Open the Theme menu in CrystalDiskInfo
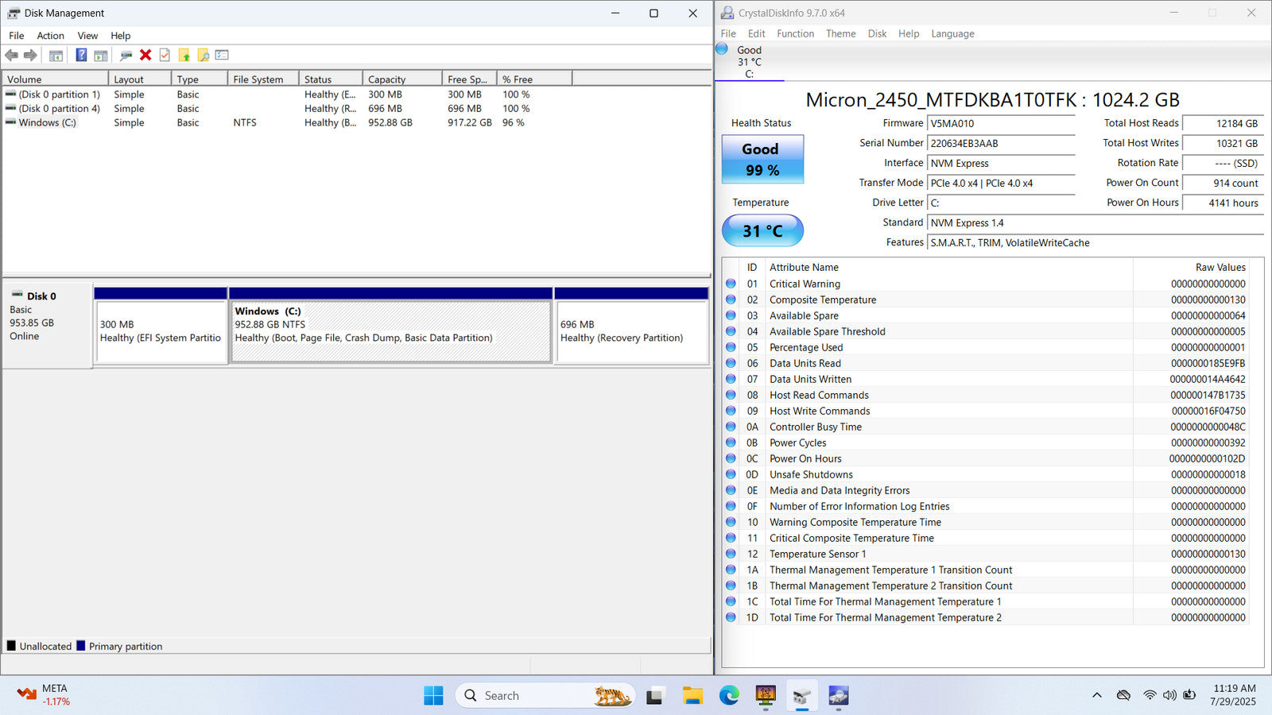Screen dimensions: 1272x715 [840, 33]
